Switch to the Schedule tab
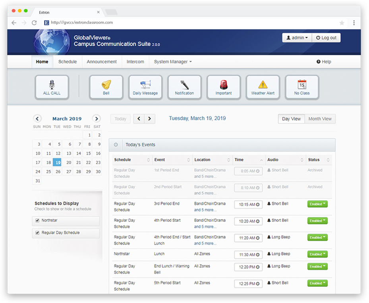Screen dimensions: 369x303 pyautogui.click(x=68, y=62)
